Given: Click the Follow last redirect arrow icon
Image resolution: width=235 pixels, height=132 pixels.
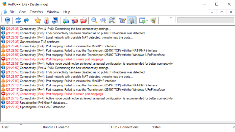Looking at the screenshot, I should point(27,20).
